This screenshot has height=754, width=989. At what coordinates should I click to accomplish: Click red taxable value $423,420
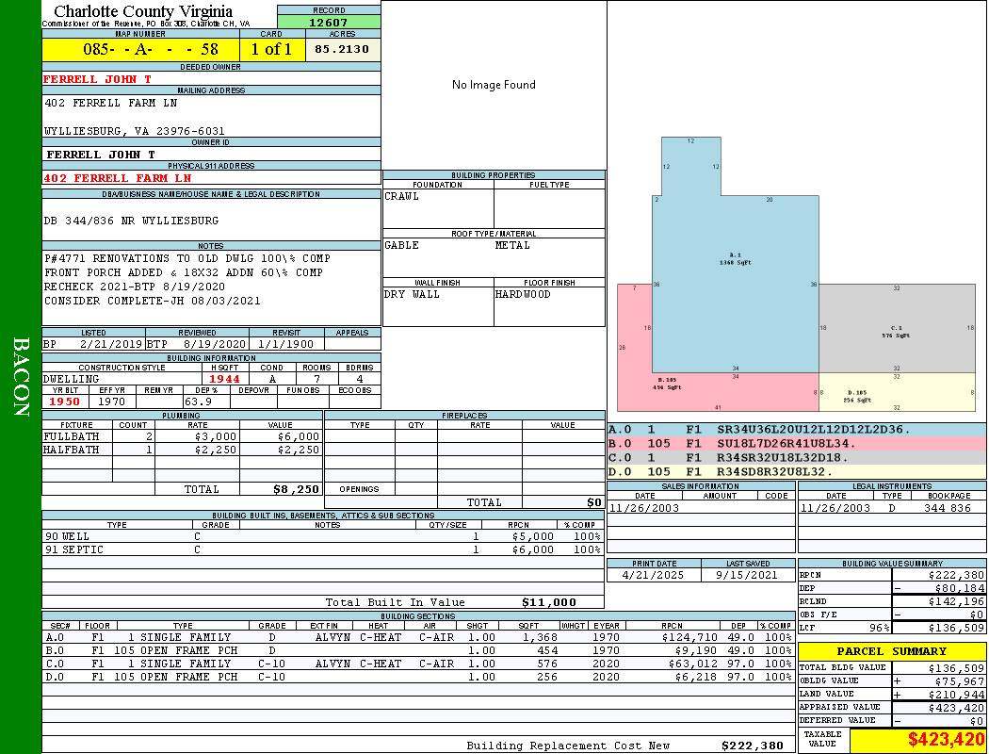[x=946, y=739]
